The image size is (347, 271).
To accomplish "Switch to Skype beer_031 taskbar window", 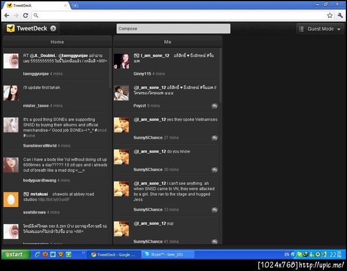I will 168,254.
